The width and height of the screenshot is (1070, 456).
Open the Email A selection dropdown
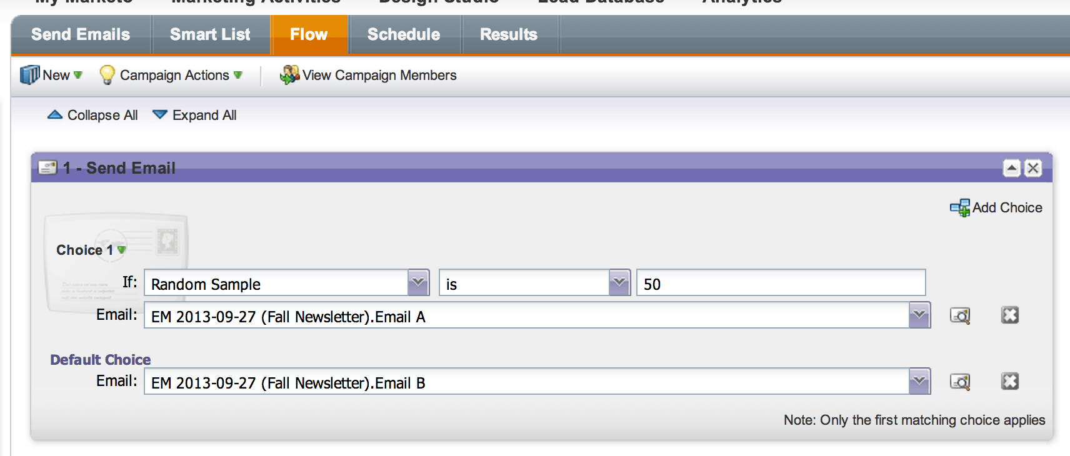919,315
